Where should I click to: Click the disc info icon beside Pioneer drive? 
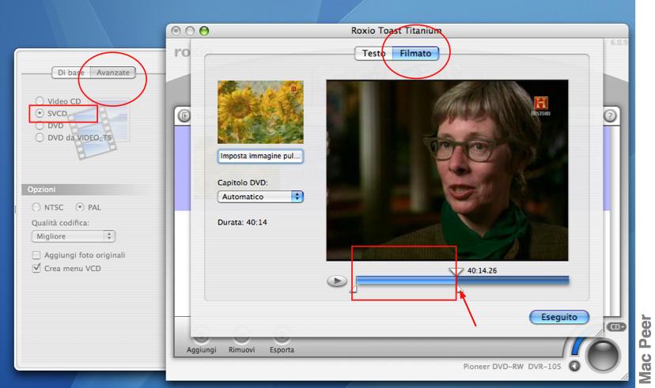click(575, 367)
